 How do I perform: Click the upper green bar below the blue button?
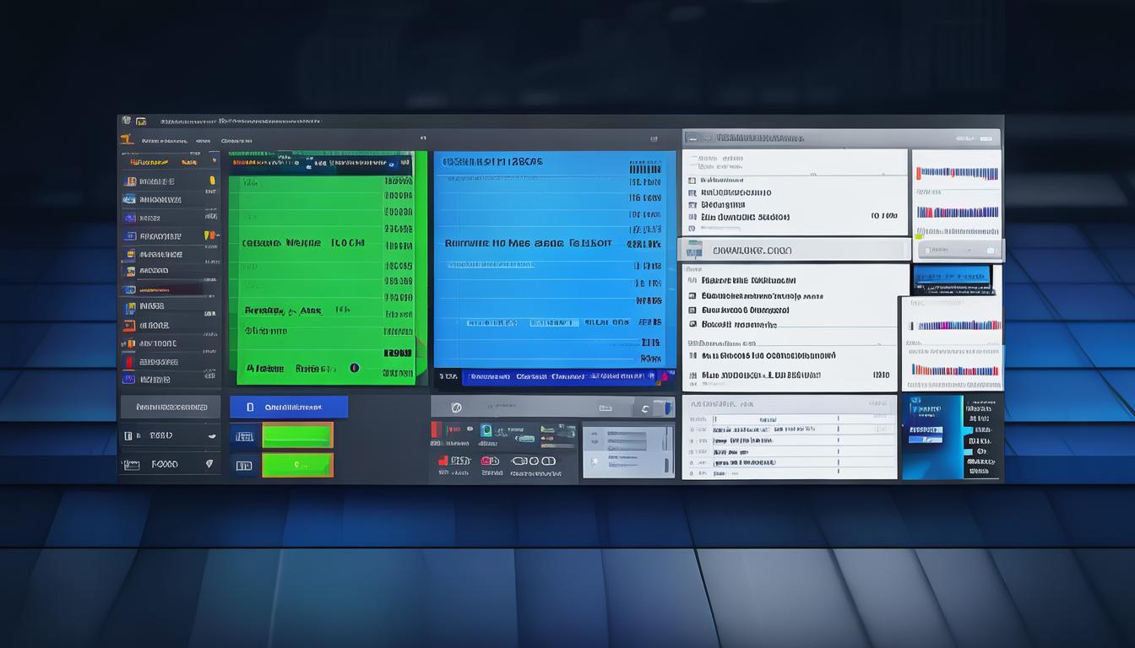coord(297,435)
